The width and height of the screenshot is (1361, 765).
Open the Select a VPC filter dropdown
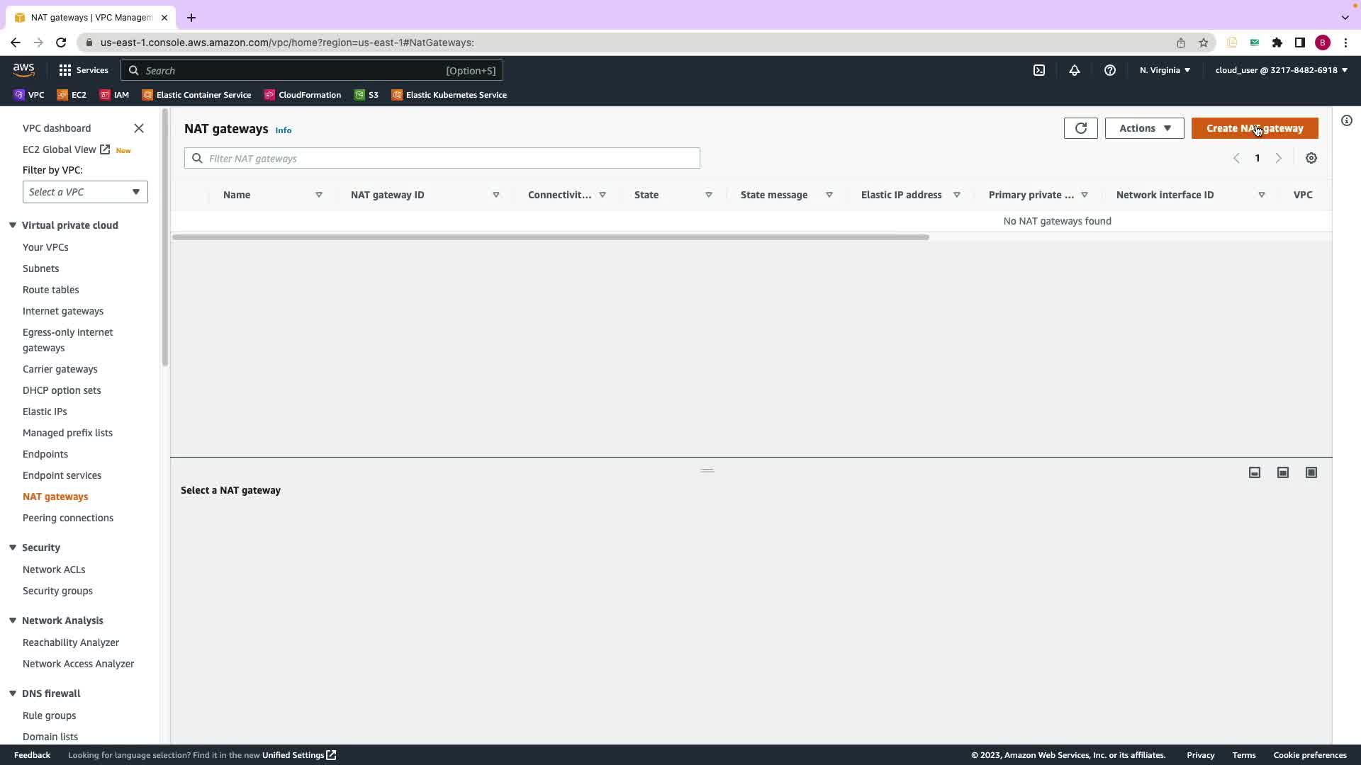point(85,192)
